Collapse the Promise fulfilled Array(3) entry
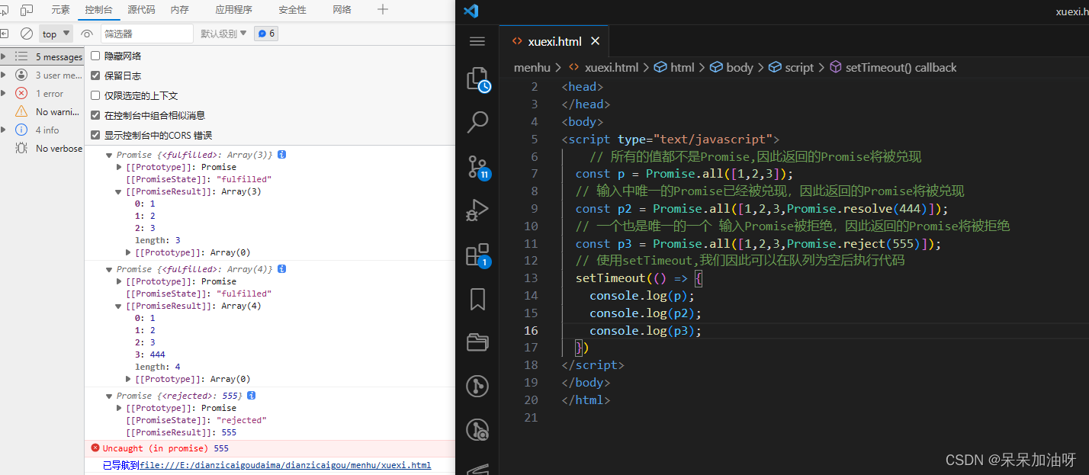Viewport: 1089px width, 475px height. click(x=110, y=154)
